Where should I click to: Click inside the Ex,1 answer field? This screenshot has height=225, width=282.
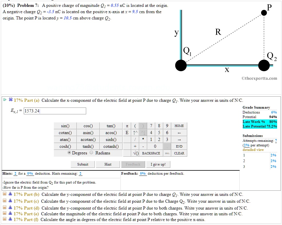click(x=54, y=111)
